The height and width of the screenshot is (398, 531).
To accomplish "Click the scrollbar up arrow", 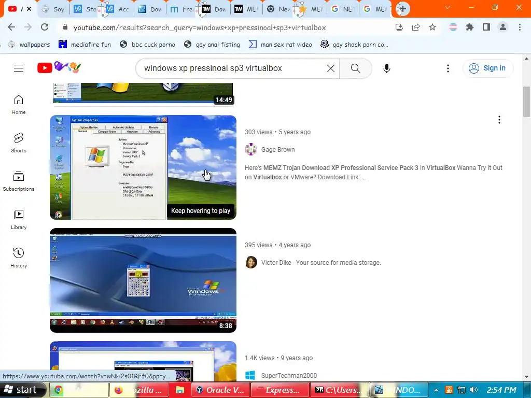I will tap(527, 59).
